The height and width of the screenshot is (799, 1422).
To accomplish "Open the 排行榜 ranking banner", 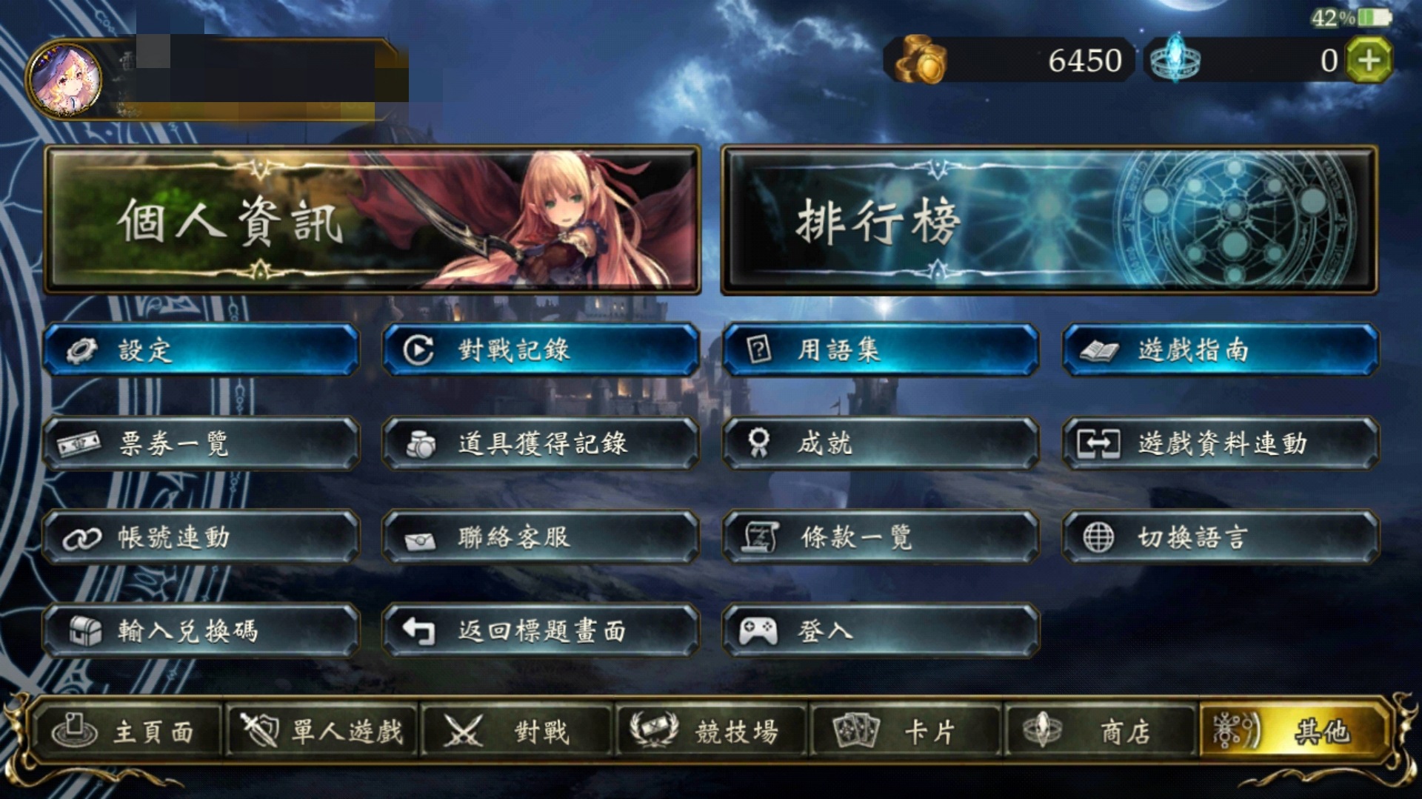I will (1049, 220).
